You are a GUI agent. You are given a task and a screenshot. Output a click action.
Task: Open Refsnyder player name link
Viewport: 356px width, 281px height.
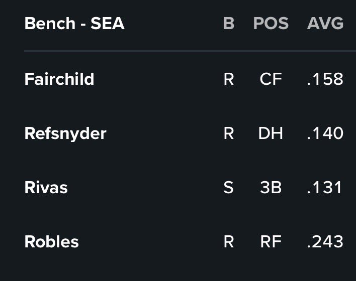pos(65,134)
